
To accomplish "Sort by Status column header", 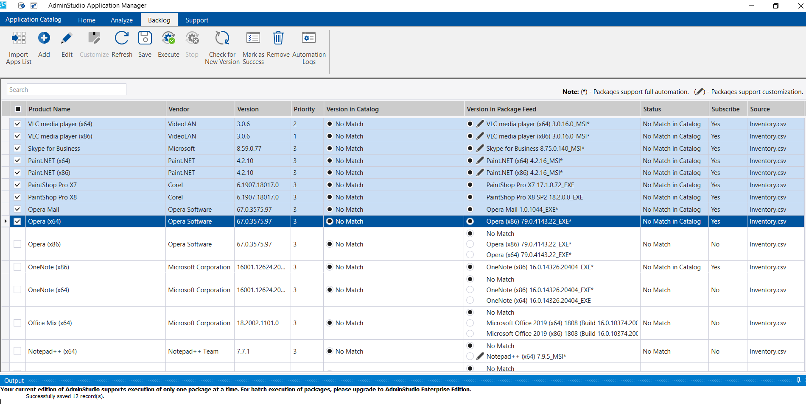I will 674,109.
